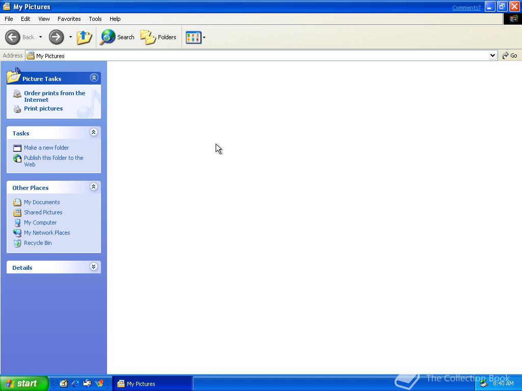Click the Shared Pictures folder icon
The height and width of the screenshot is (391, 522).
coord(17,212)
